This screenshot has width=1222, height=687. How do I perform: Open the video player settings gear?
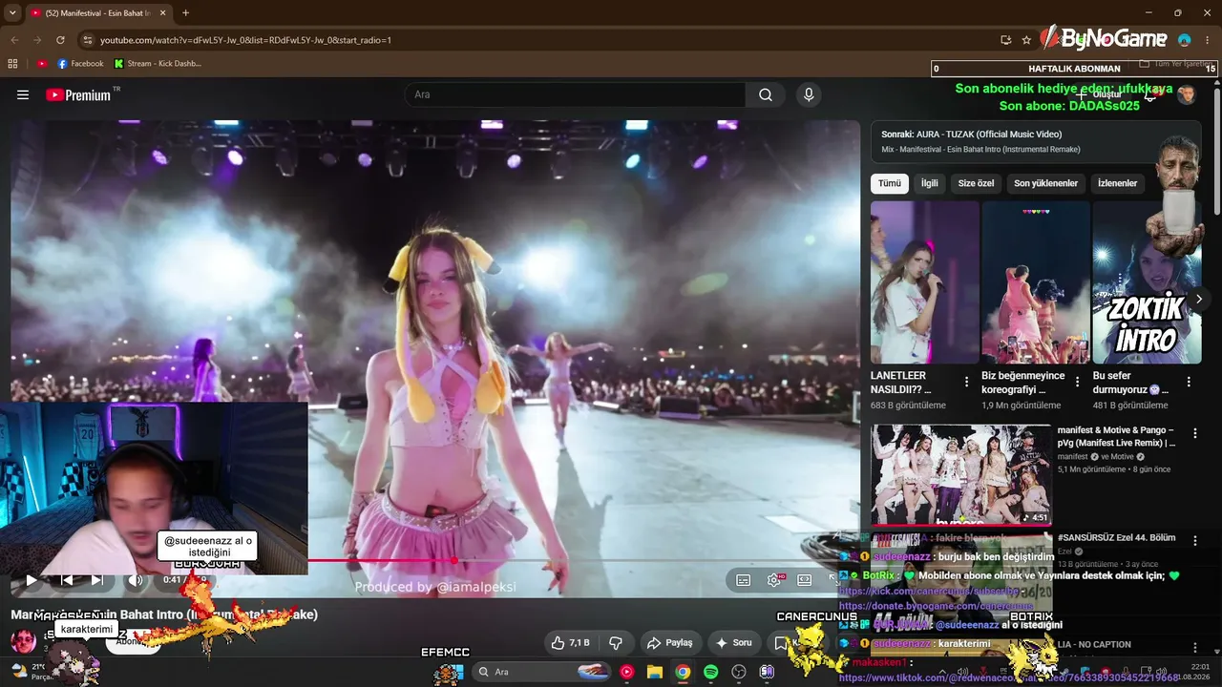[774, 579]
